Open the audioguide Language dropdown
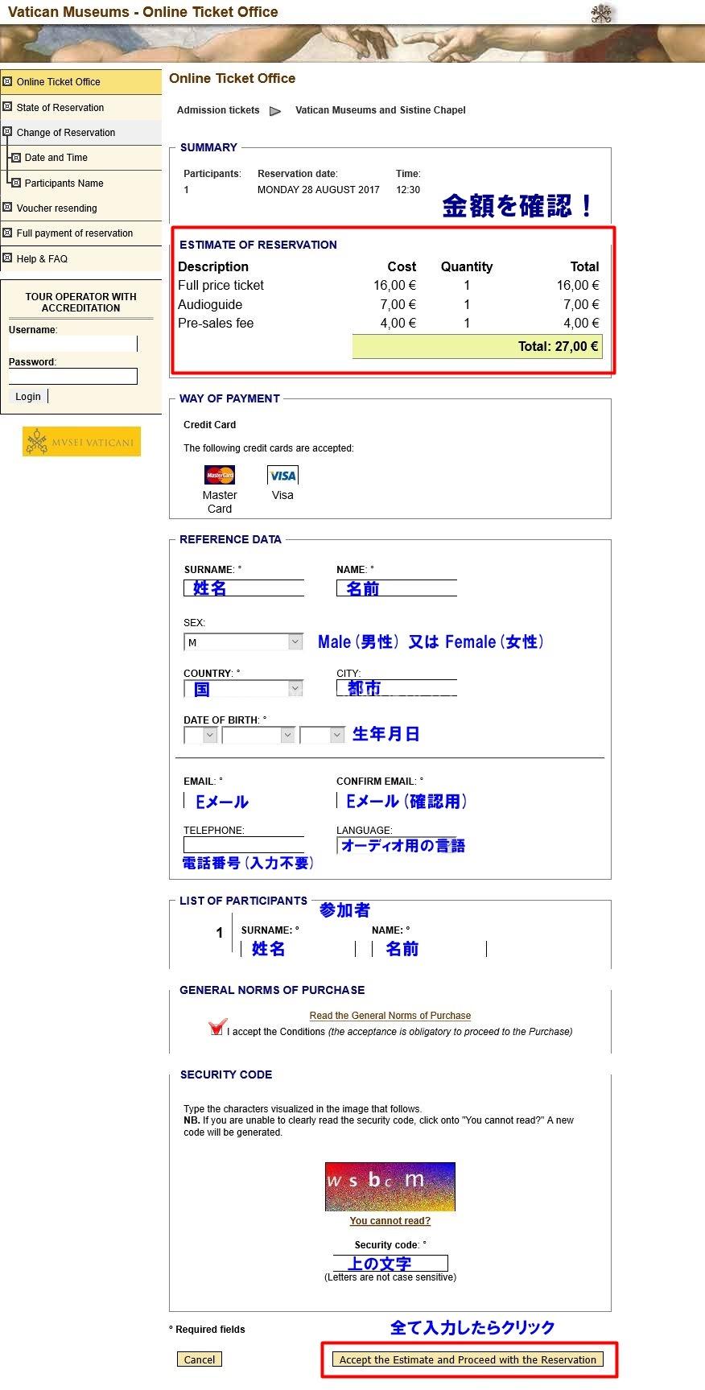The height and width of the screenshot is (1390, 705). click(397, 845)
